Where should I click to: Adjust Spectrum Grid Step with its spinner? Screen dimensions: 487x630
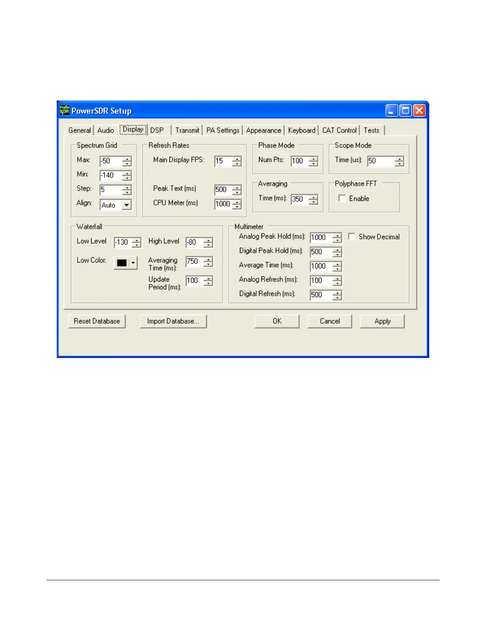point(127,190)
